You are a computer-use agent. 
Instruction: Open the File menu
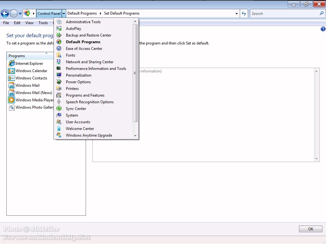coord(6,23)
